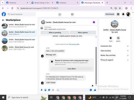Click the chat scrollbar thumb
The image size is (134, 100).
96,66
